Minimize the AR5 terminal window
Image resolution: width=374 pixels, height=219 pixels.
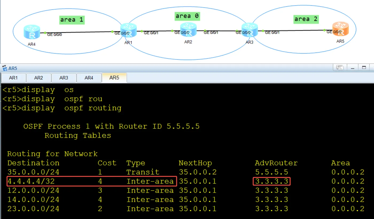353,68
